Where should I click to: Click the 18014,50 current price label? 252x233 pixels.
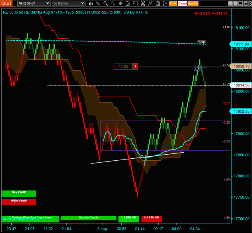pyautogui.click(x=241, y=85)
